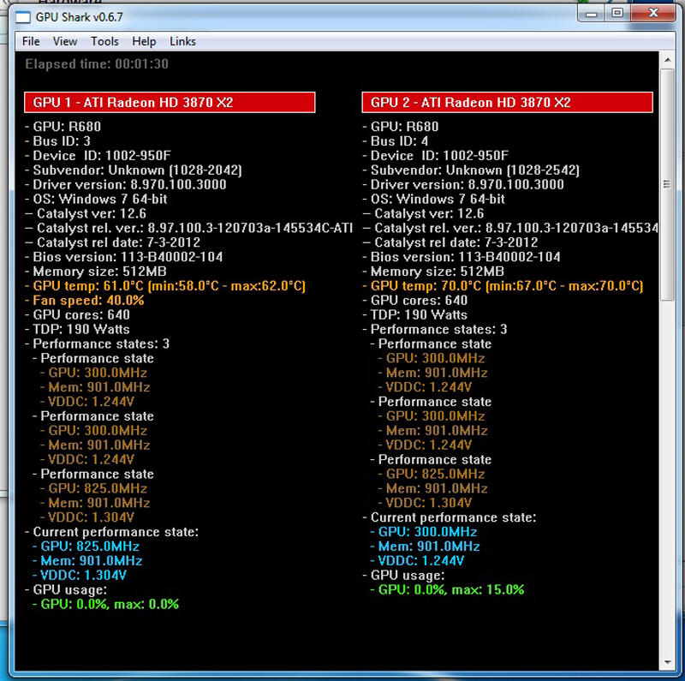Click the 'Bus ID: 3' line
Image resolution: width=685 pixels, height=681 pixels.
pos(57,141)
